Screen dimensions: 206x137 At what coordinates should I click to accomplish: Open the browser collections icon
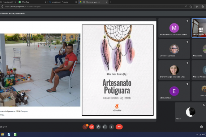pyautogui.click(x=203, y=6)
